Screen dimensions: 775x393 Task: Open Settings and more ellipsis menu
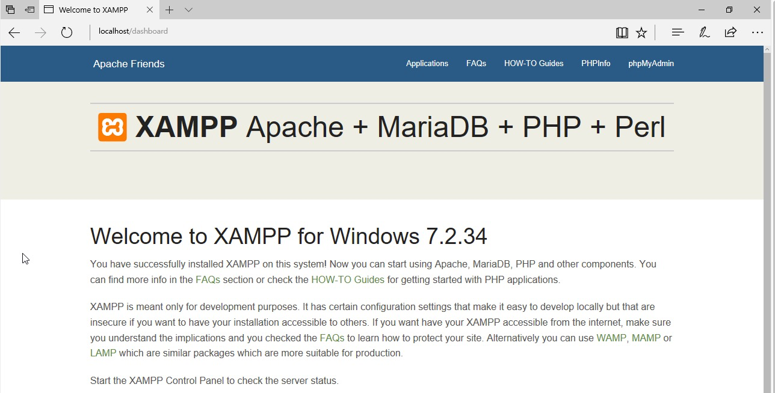click(757, 32)
